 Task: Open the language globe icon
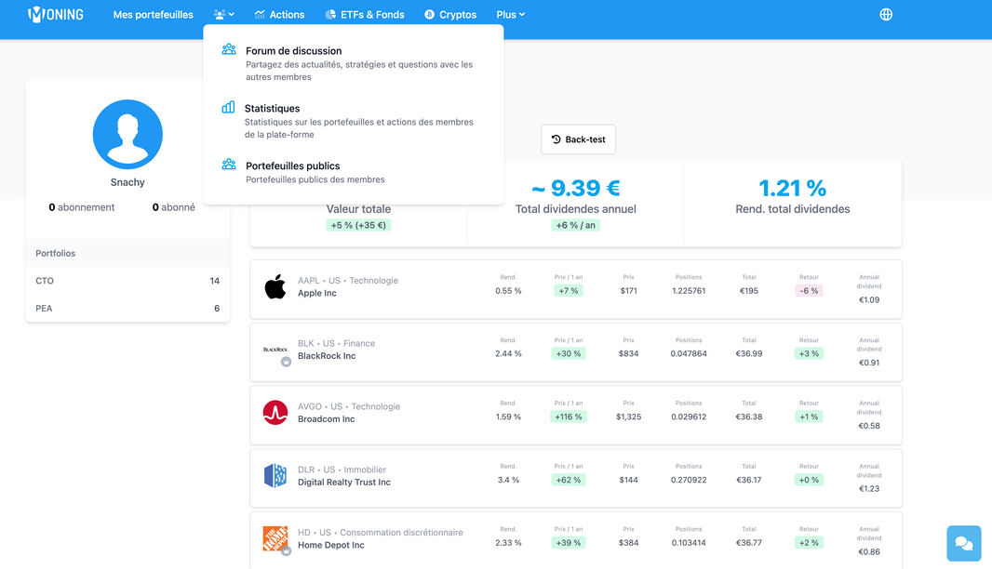pos(886,15)
